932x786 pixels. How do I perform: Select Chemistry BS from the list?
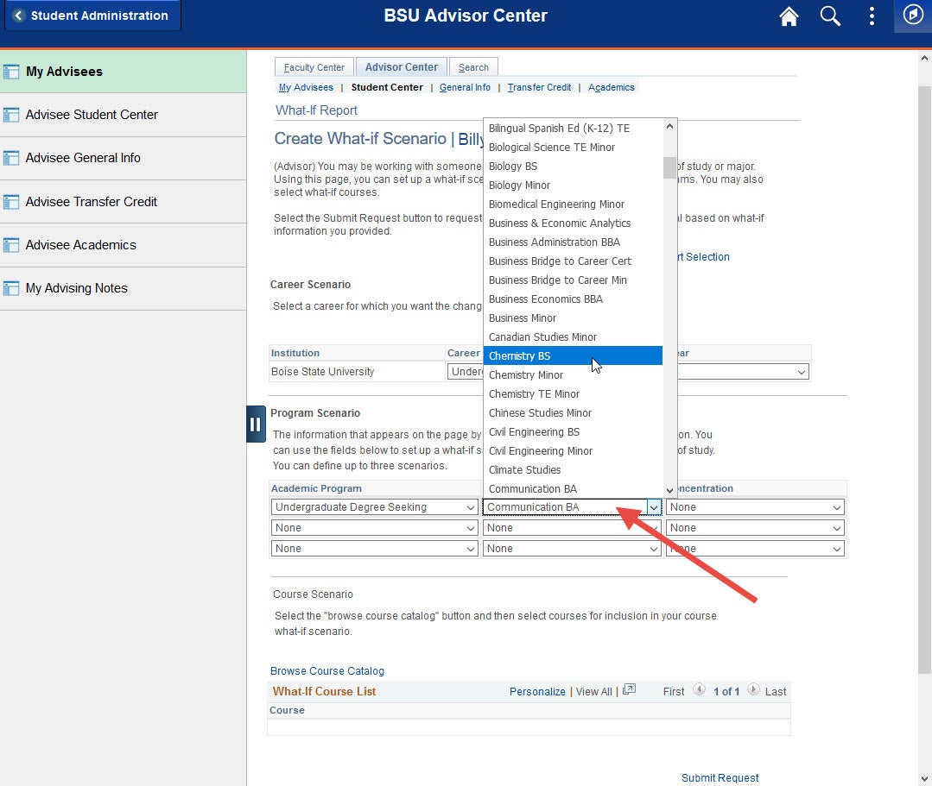pyautogui.click(x=573, y=355)
